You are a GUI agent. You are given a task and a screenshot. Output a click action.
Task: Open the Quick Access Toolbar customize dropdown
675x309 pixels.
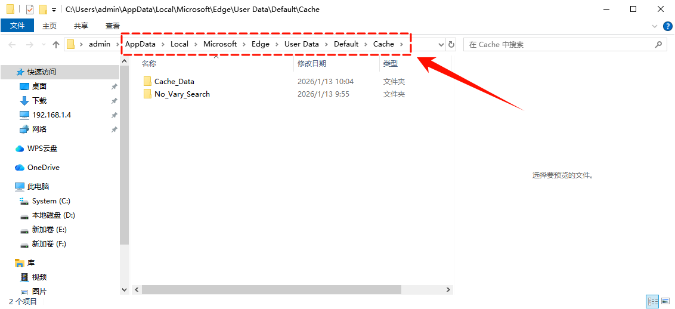pyautogui.click(x=54, y=10)
